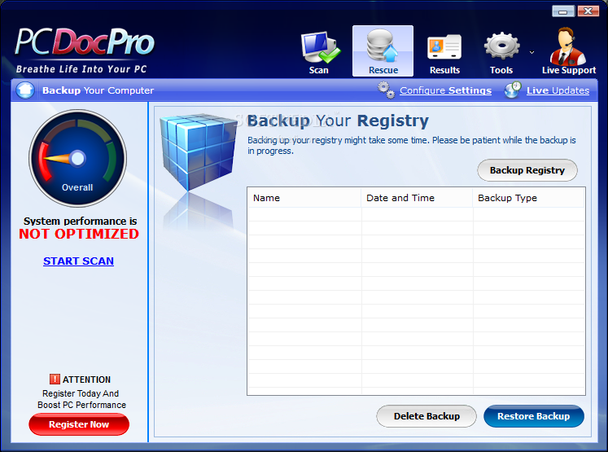Click the 'Backup Your Computer' heading text
The height and width of the screenshot is (452, 608).
click(98, 90)
